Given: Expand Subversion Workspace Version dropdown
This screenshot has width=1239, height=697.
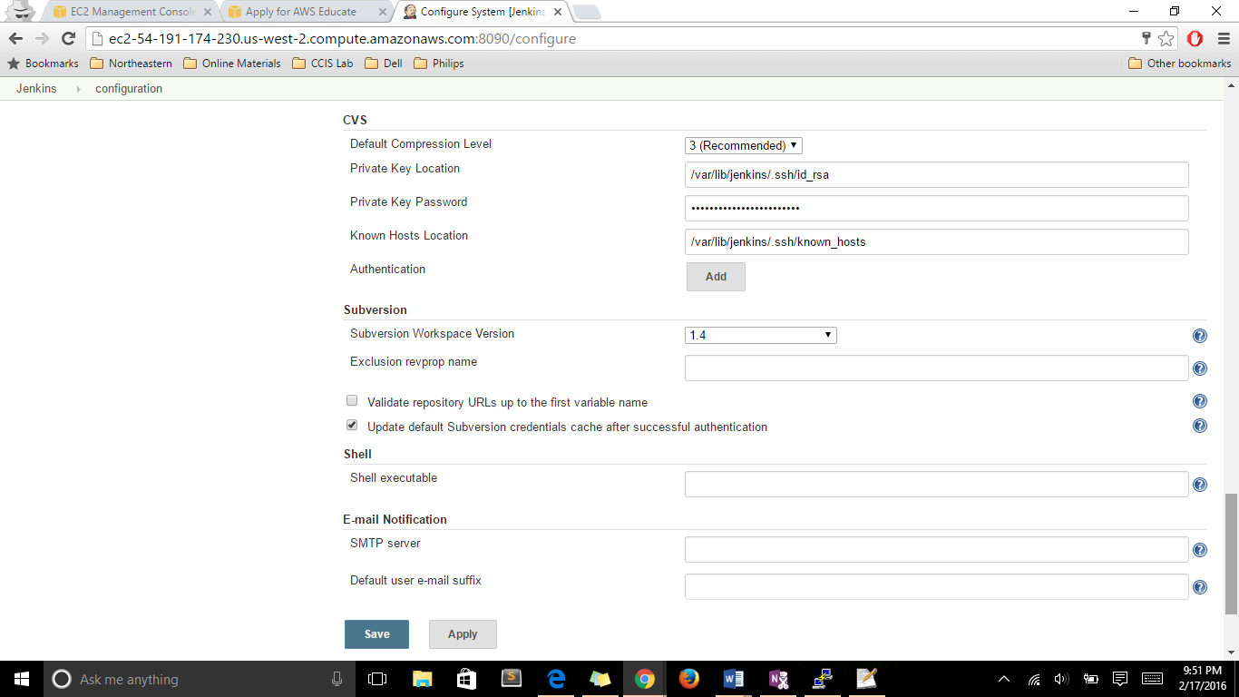Looking at the screenshot, I should click(x=760, y=336).
